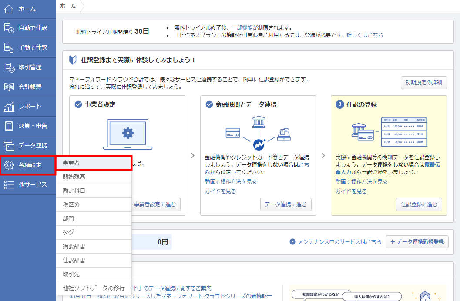Open レポート menu
Image resolution: width=460 pixels, height=301 pixels.
(x=27, y=107)
